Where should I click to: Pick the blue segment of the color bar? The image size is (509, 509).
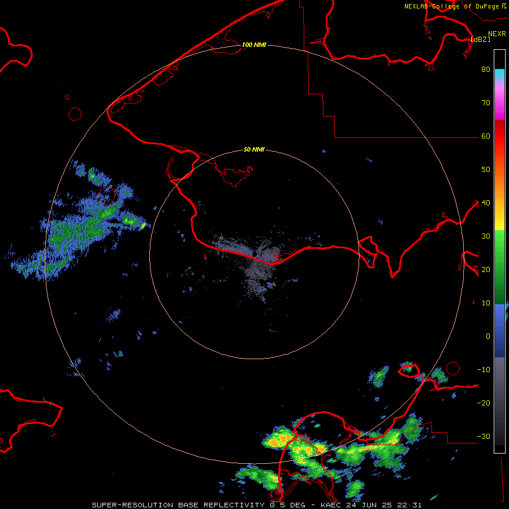tap(499, 331)
